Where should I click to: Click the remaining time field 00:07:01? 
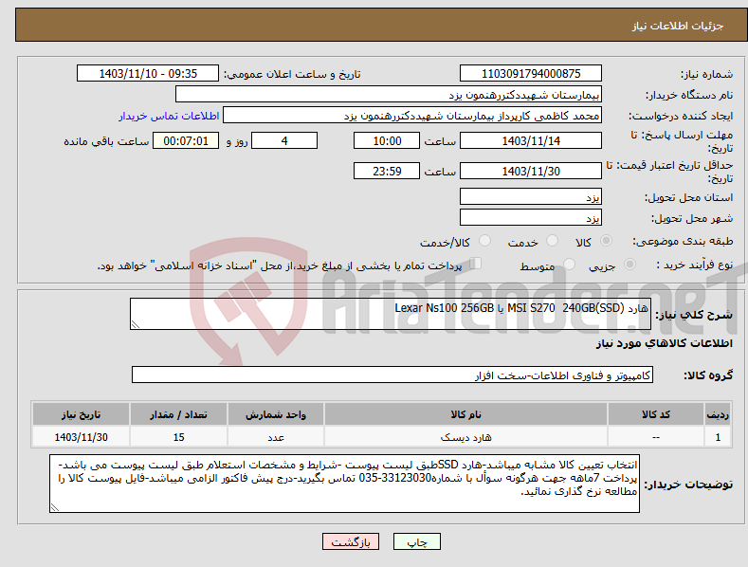(186, 140)
